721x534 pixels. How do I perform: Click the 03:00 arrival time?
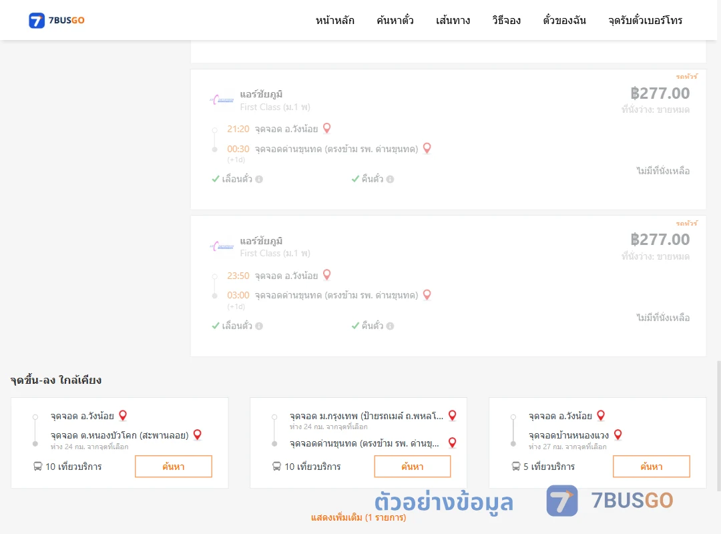point(238,295)
